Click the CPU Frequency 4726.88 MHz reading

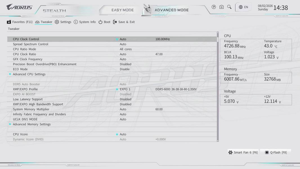(235, 46)
